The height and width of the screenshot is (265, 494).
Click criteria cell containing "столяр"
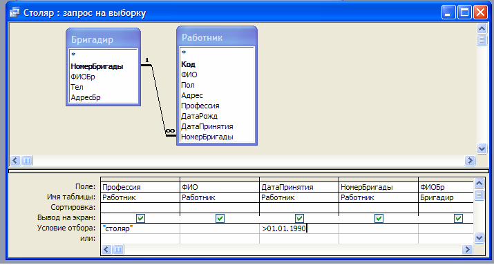(140, 228)
